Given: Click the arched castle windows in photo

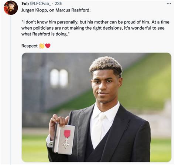Looking at the screenshot, I should (59, 78).
